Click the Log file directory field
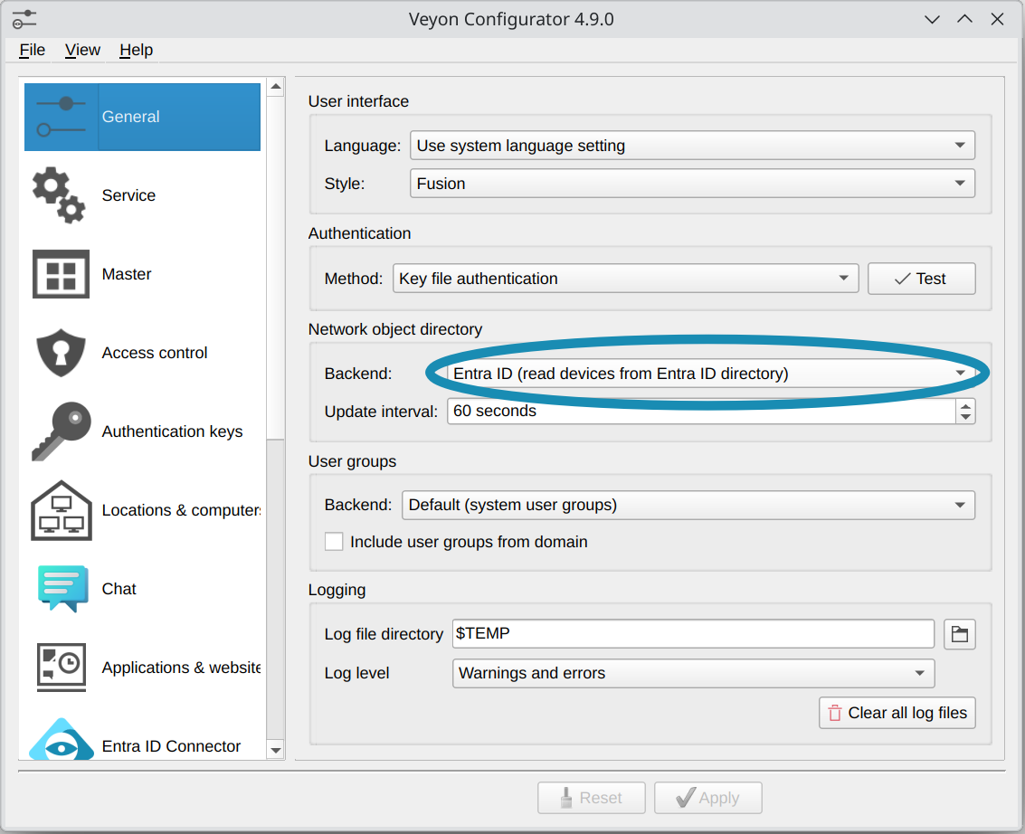1025x834 pixels. click(x=692, y=634)
